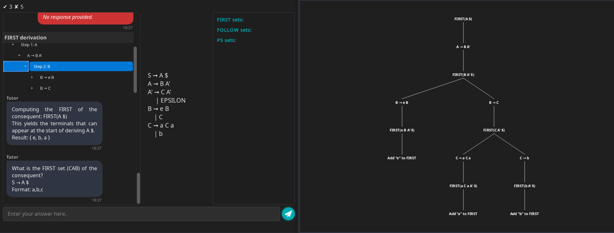Select the Add "e" to FIRST graph node
This screenshot has width=614, height=233.
pos(402,158)
